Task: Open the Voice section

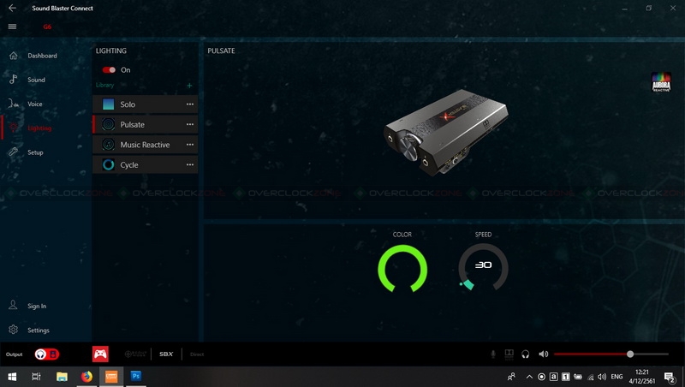Action: 35,104
